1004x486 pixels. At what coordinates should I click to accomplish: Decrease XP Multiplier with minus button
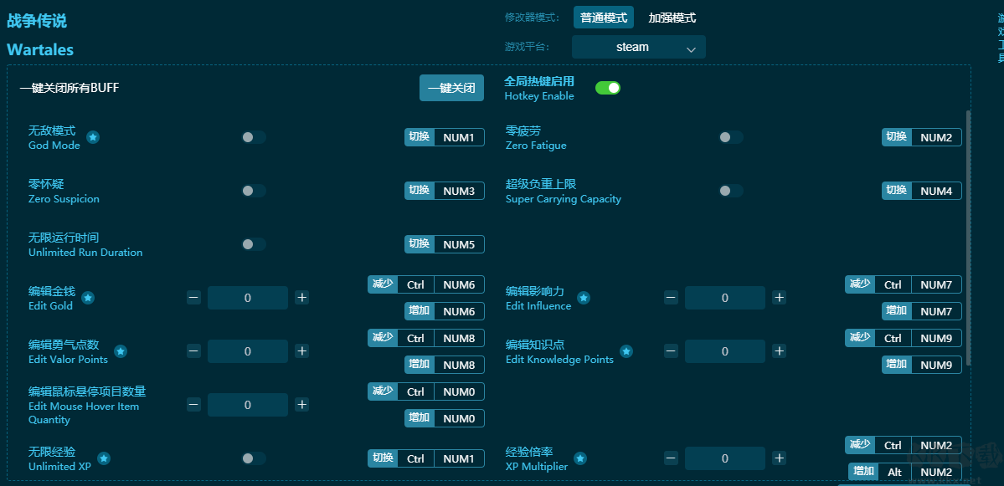tap(671, 458)
